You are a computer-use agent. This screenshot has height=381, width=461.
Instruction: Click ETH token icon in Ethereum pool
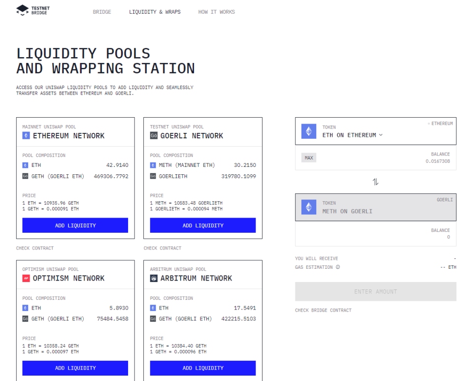(25, 165)
